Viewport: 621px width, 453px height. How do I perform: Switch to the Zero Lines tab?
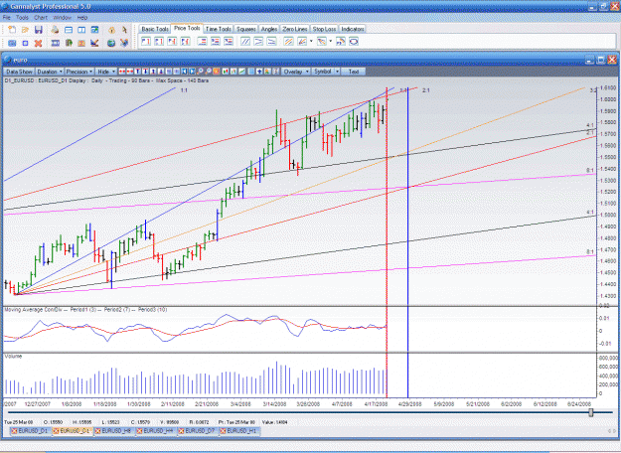point(295,29)
